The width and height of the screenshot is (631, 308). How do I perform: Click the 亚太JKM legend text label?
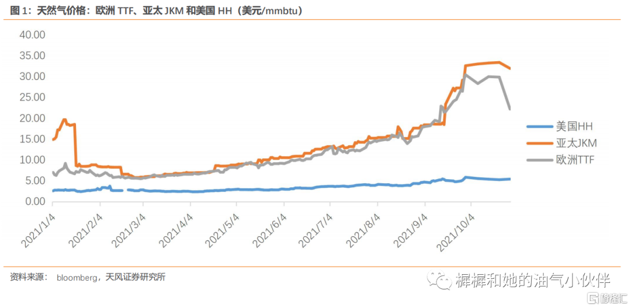tap(576, 143)
